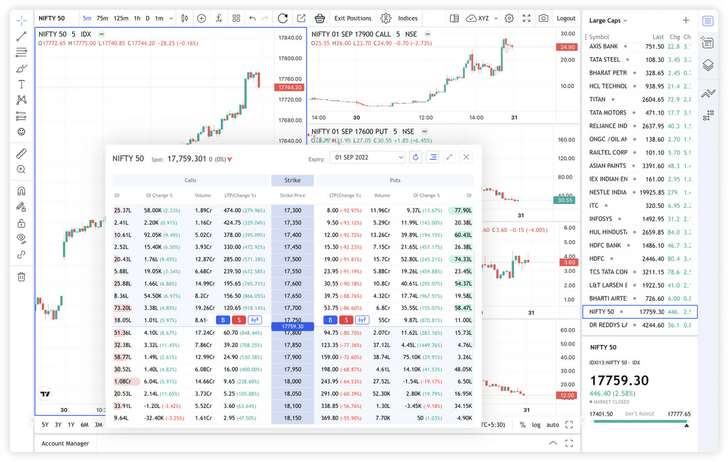Refresh the option chain data
This screenshot has width=728, height=462.
[x=416, y=157]
